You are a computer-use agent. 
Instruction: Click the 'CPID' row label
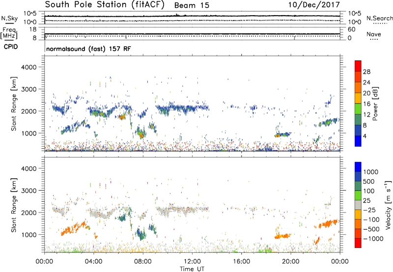(11, 47)
